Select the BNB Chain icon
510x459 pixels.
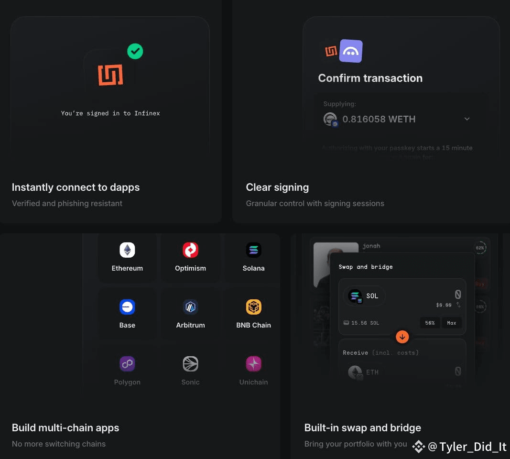tap(253, 307)
